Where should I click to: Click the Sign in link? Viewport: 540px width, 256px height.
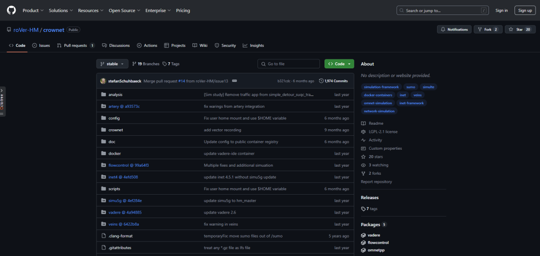[501, 10]
